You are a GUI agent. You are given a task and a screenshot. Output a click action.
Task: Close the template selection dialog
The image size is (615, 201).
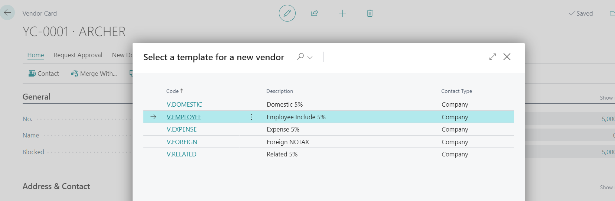click(507, 57)
